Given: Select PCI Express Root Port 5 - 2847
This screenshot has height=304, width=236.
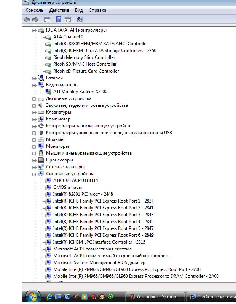Looking at the screenshot, I should [x=103, y=228].
